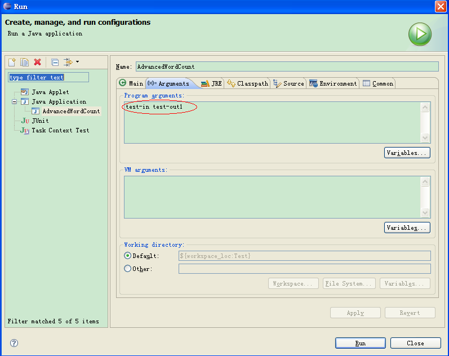Viewport: 449px width, 356px height.
Task: Select AdvancedWordCount configuration in tree
Action: 72,111
